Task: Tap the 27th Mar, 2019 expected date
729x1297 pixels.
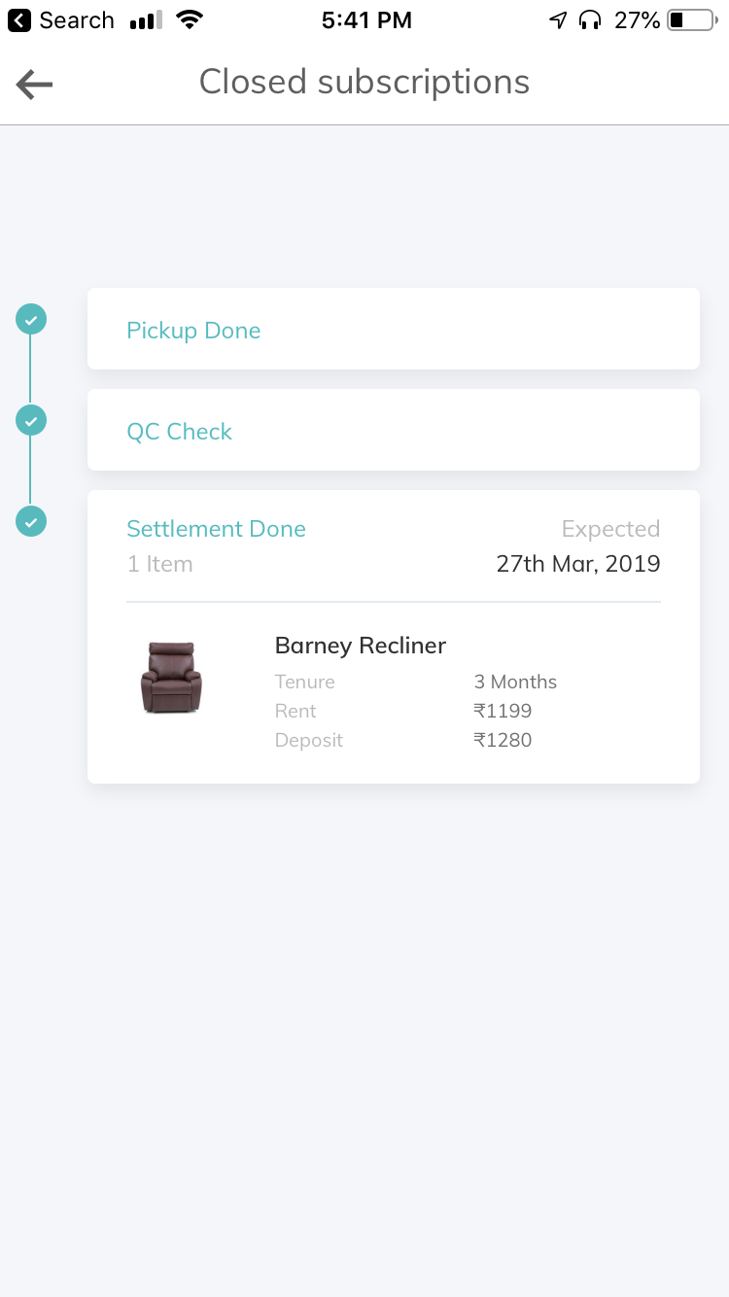Action: (x=578, y=564)
